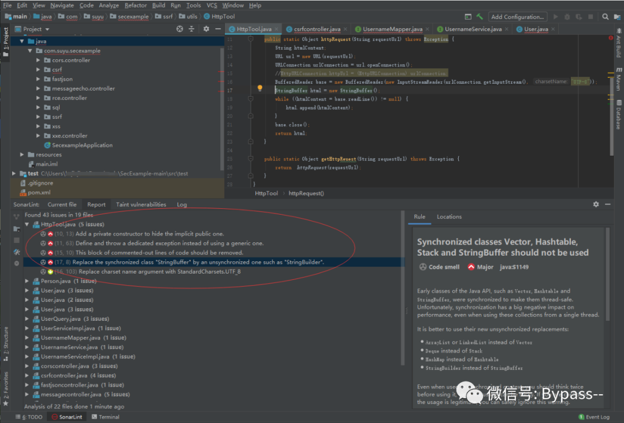624x423 pixels.
Task: Select issue "Add a private constructor"
Action: [150, 234]
